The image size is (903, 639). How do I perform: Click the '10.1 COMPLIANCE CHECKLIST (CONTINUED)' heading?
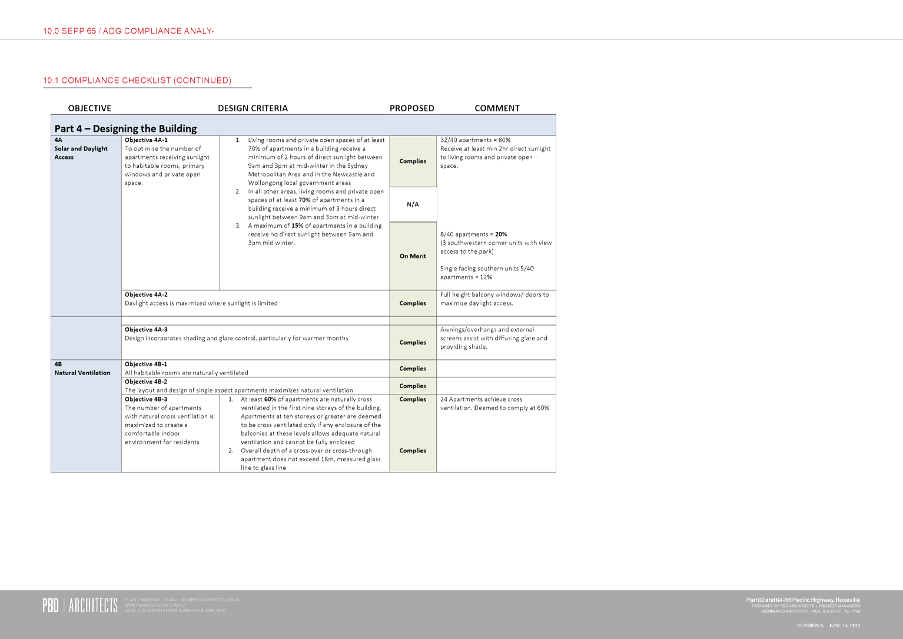(137, 81)
